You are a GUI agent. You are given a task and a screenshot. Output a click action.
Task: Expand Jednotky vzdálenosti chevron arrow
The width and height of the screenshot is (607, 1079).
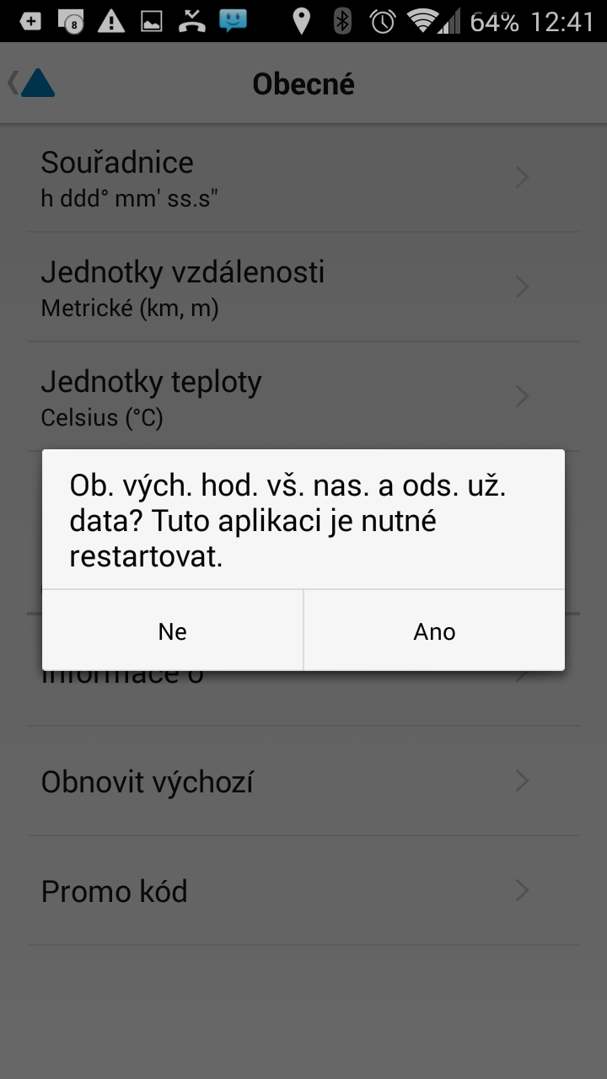point(522,287)
